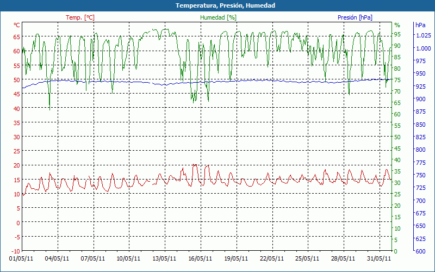Click the hPa unit label on the pressure axis
This screenshot has height=272, width=435.
coord(420,25)
